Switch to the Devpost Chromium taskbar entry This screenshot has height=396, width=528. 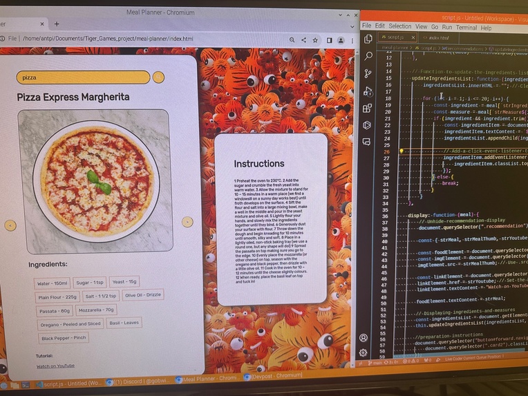pos(273,376)
